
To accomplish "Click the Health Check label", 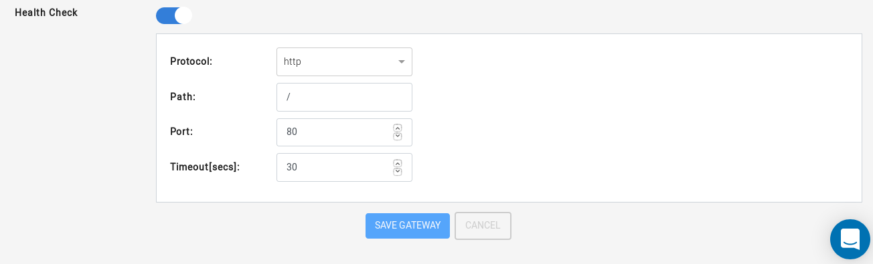I will (46, 13).
